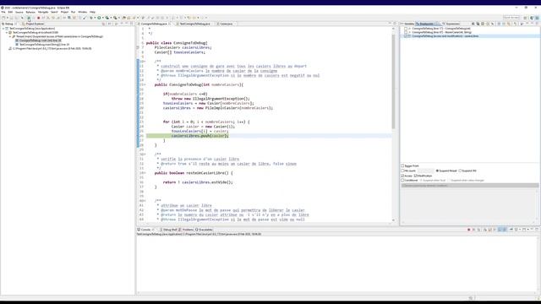Screen dimensions: 541x304
Task: Click the Step Over toolbar icon
Action: (52, 18)
